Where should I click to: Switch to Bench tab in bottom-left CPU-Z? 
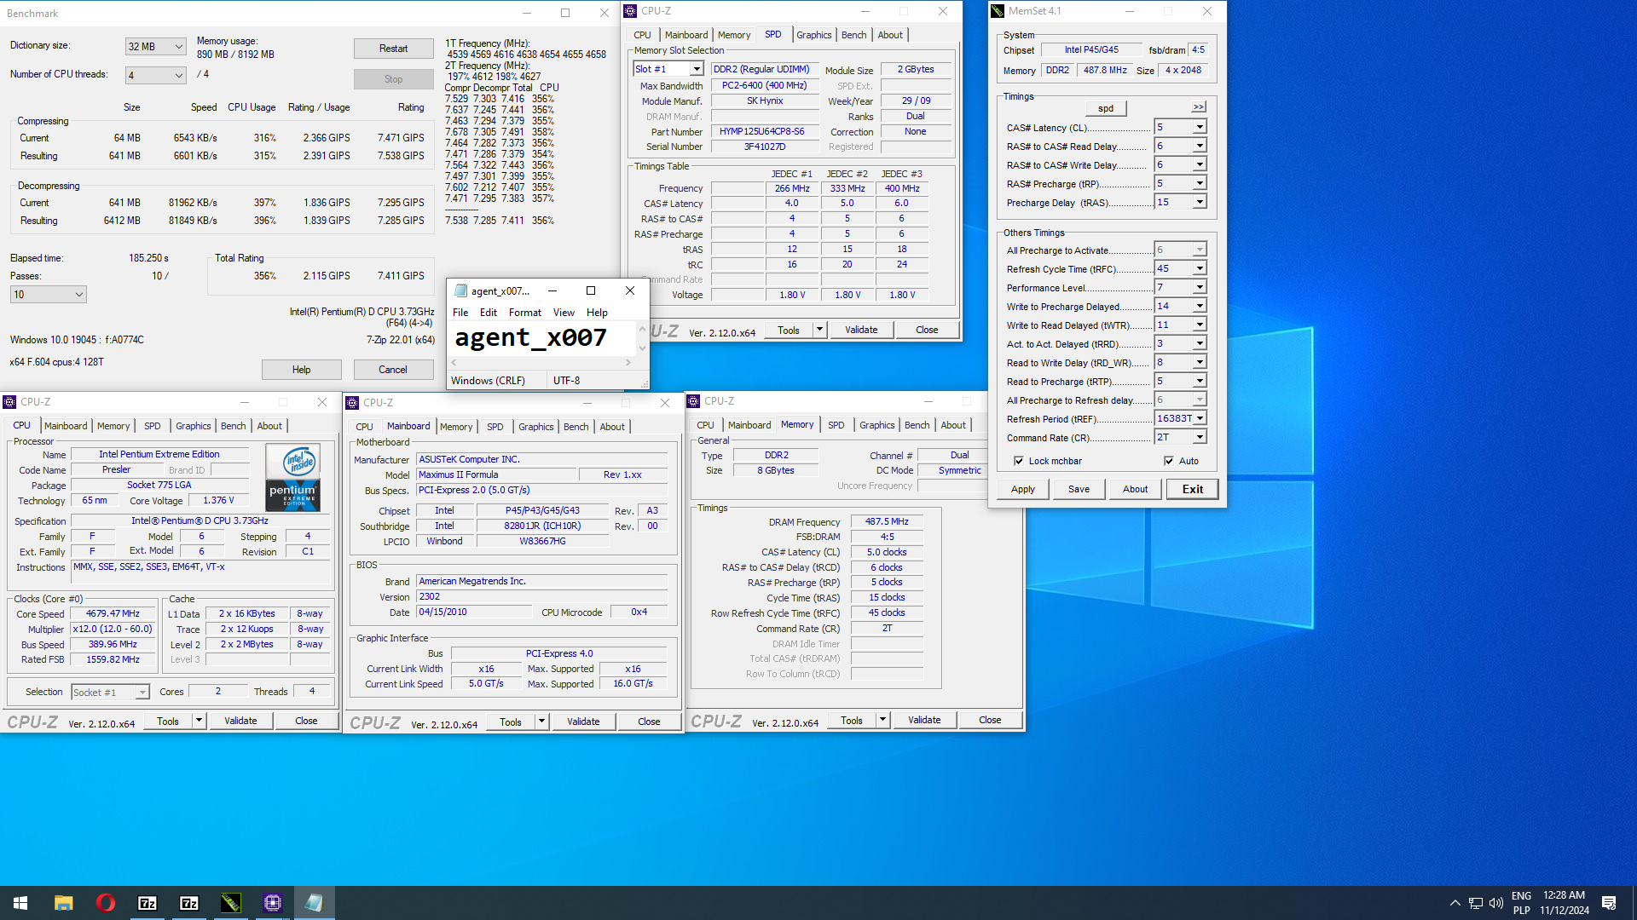[x=233, y=426]
